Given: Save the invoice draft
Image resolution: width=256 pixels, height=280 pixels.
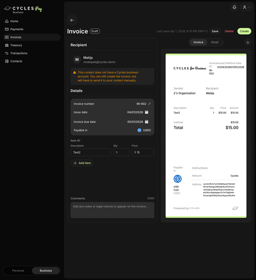Looking at the screenshot, I should 215,31.
